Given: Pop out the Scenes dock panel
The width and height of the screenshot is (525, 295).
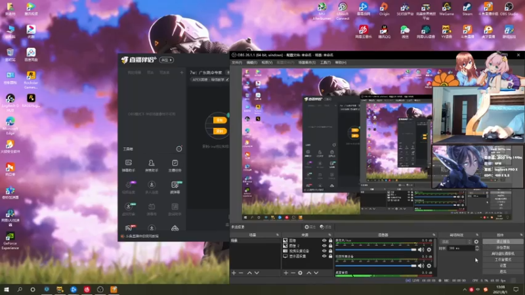Looking at the screenshot, I should point(278,235).
